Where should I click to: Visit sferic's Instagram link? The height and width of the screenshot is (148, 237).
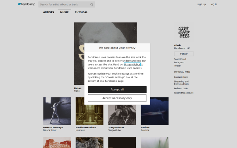pos(179,62)
